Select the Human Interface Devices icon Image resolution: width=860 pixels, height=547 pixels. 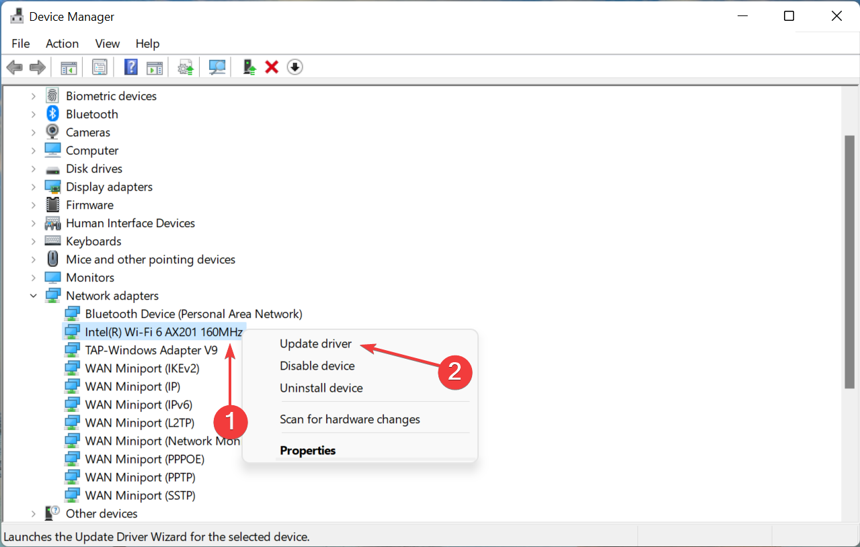(52, 223)
